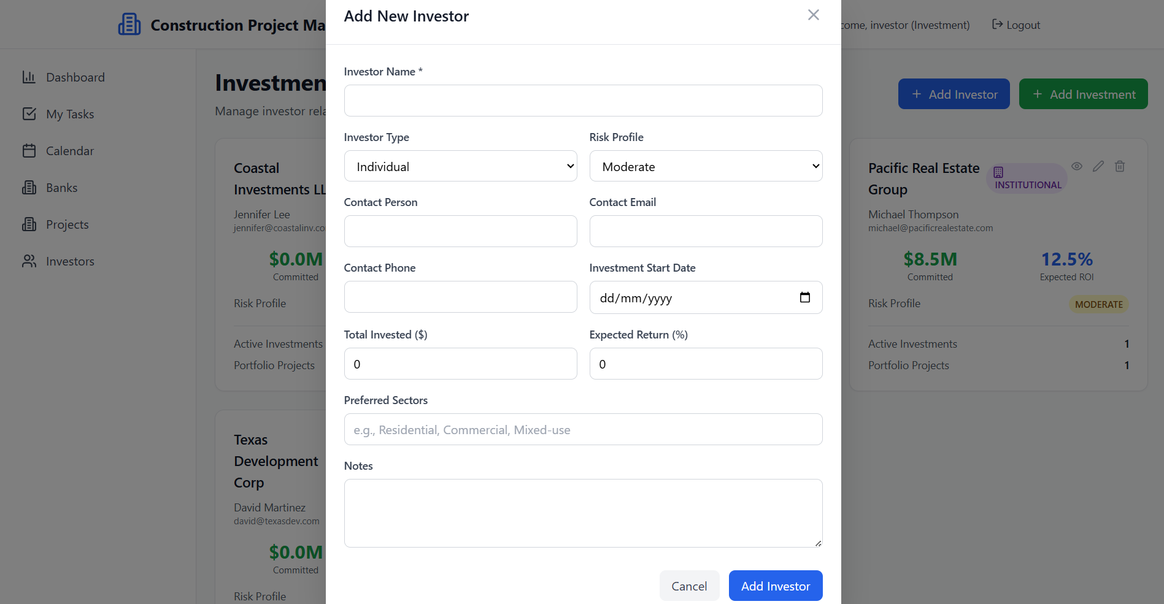
Task: Click the Calendar icon in sidebar
Action: tap(29, 151)
